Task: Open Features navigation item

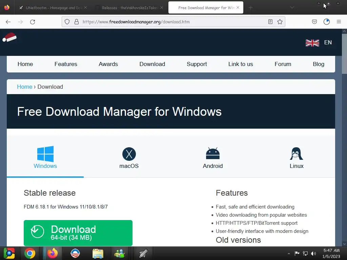Action: pyautogui.click(x=66, y=64)
